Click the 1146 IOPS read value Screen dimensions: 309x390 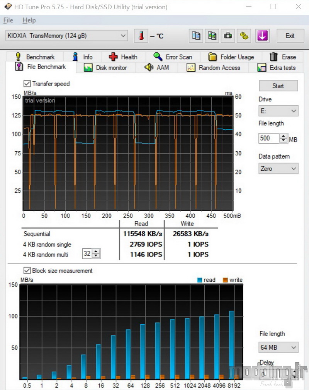(x=146, y=255)
